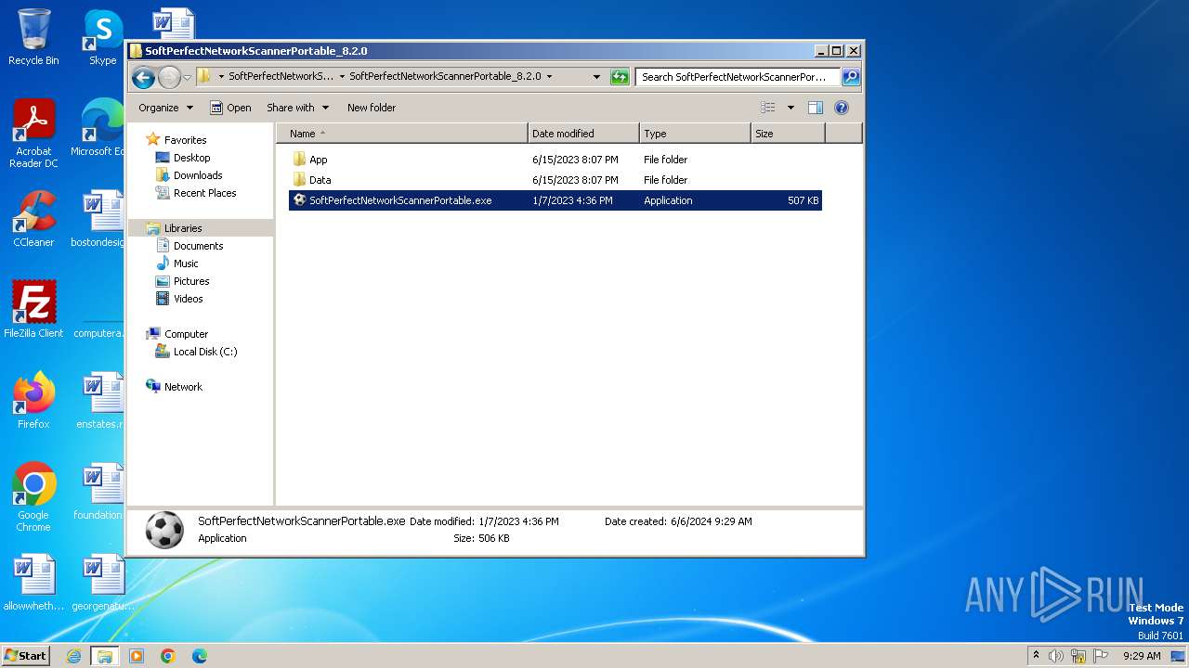Click the Start button on taskbar
This screenshot has width=1189, height=668.
pyautogui.click(x=26, y=655)
